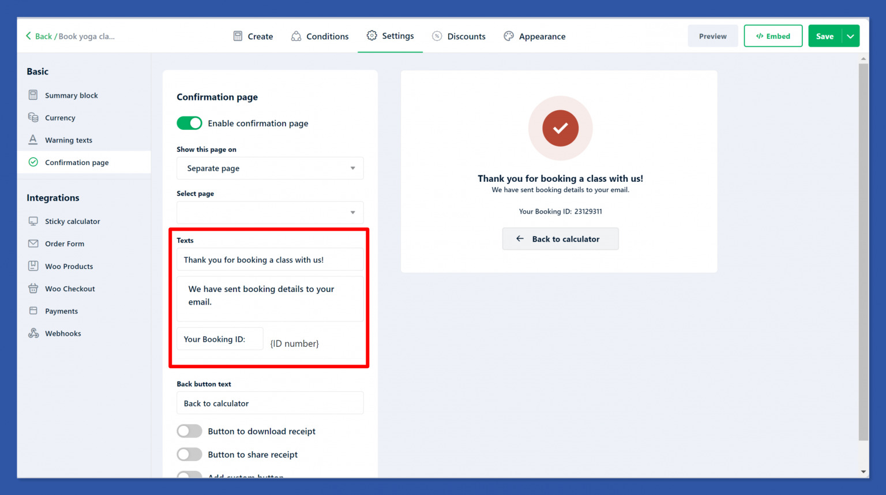Click the Woo Checkout basket icon

[x=33, y=288]
